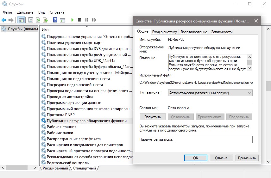This screenshot has width=271, height=178.
Task: Click description box scroll up arrow
Action: point(249,57)
